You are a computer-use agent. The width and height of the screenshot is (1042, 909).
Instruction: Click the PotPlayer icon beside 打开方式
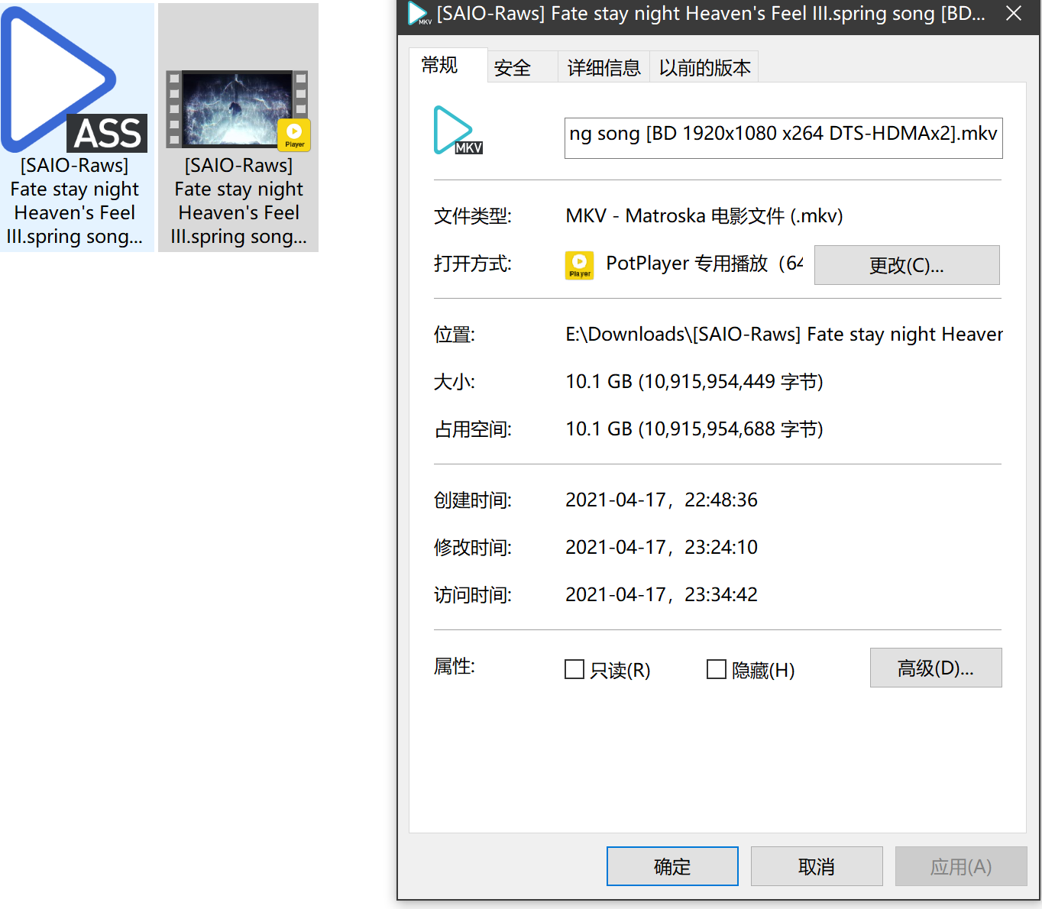click(580, 265)
